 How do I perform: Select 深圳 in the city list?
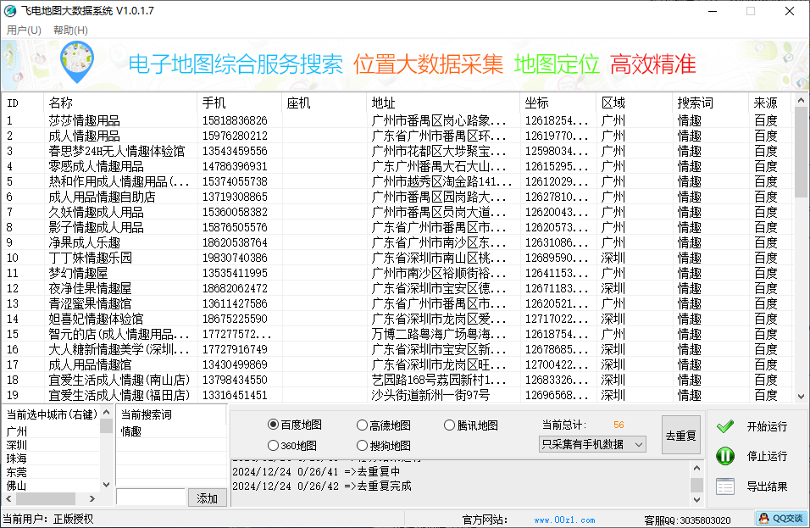(x=17, y=445)
